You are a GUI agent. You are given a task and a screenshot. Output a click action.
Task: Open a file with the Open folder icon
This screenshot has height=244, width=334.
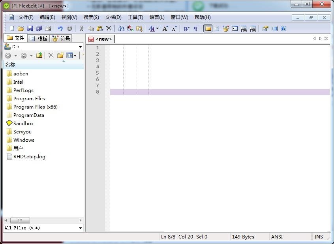pyautogui.click(x=21, y=28)
